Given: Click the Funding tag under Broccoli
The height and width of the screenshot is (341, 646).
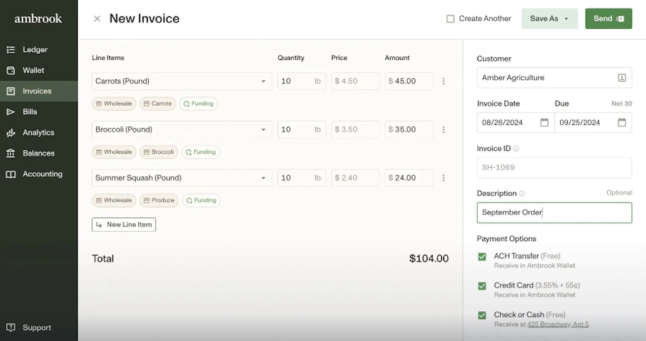Looking at the screenshot, I should (x=201, y=152).
